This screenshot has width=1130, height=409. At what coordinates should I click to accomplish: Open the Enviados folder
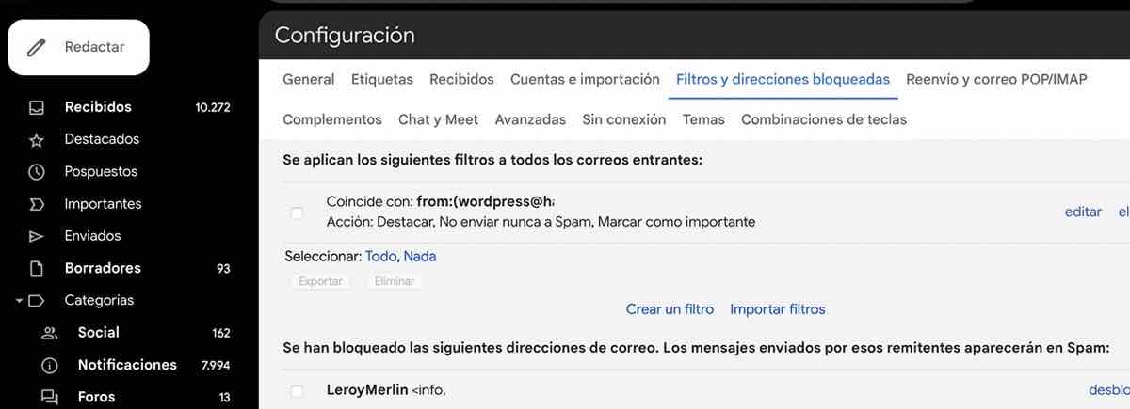92,236
